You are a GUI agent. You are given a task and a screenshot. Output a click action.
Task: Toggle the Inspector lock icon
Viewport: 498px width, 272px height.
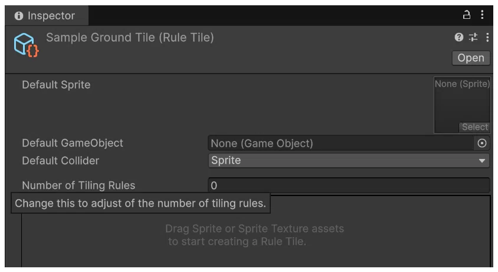[x=466, y=15]
